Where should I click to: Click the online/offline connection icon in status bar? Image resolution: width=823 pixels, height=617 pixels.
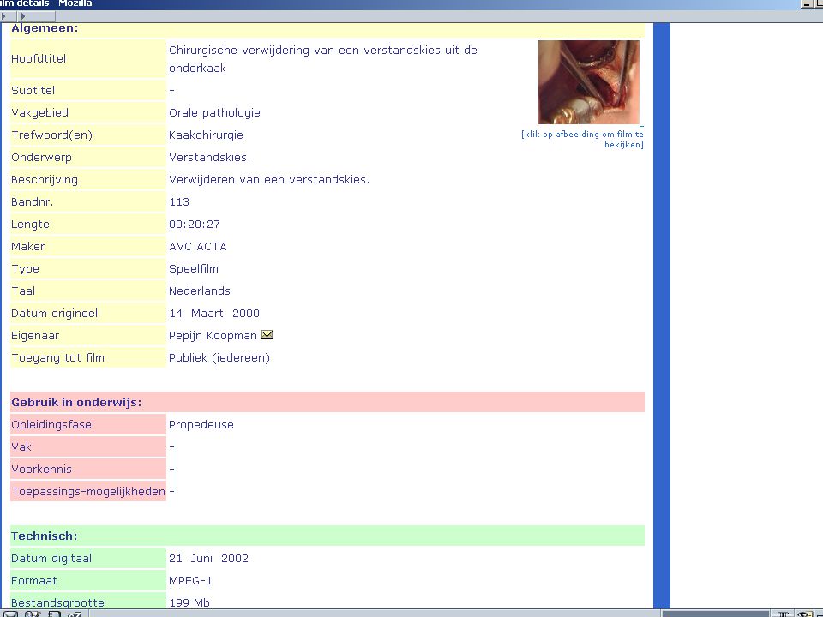(782, 614)
